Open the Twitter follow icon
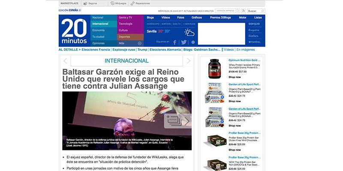 tap(184, 42)
